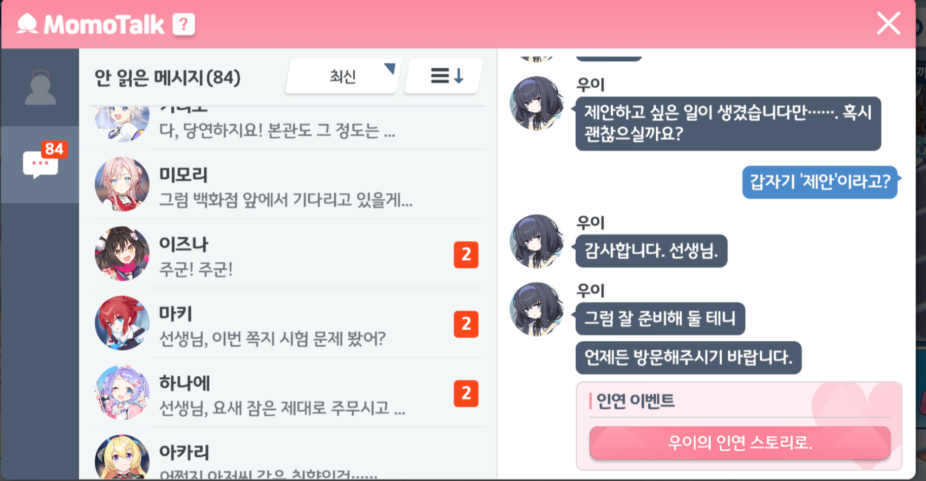Screen dimensions: 926x481
Task: Click the 안 읽은 메시지(84) header
Action: point(167,77)
